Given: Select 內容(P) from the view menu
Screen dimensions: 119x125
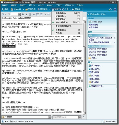Looking at the screenshot, I should coord(67,33).
